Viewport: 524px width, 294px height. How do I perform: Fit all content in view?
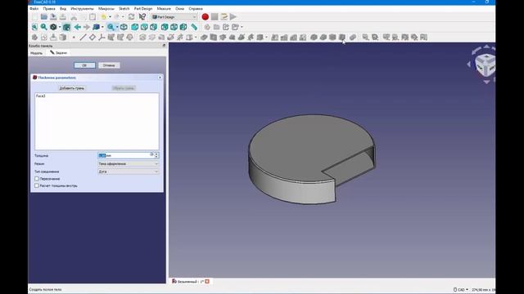point(34,27)
